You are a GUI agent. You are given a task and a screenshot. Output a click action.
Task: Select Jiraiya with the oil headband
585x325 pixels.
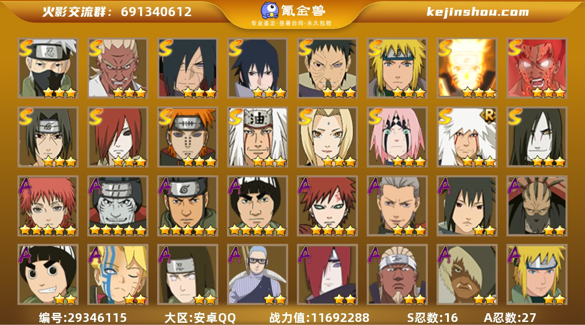257,137
